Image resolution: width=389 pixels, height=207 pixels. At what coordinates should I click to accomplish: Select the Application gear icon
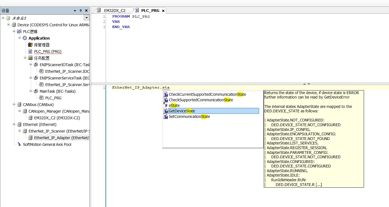[25, 38]
